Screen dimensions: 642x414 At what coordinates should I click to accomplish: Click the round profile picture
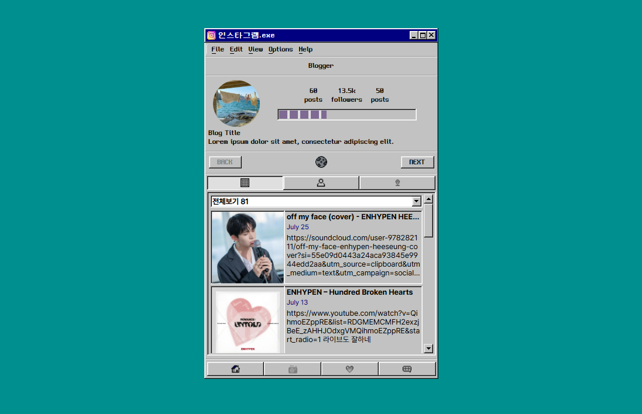(x=236, y=103)
